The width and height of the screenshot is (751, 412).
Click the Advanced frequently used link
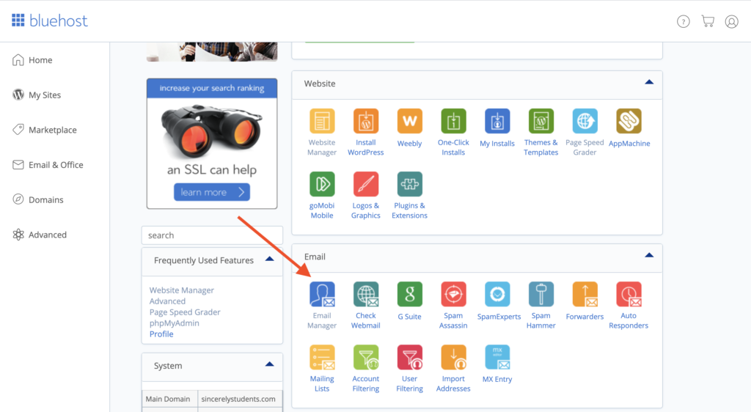[167, 301]
